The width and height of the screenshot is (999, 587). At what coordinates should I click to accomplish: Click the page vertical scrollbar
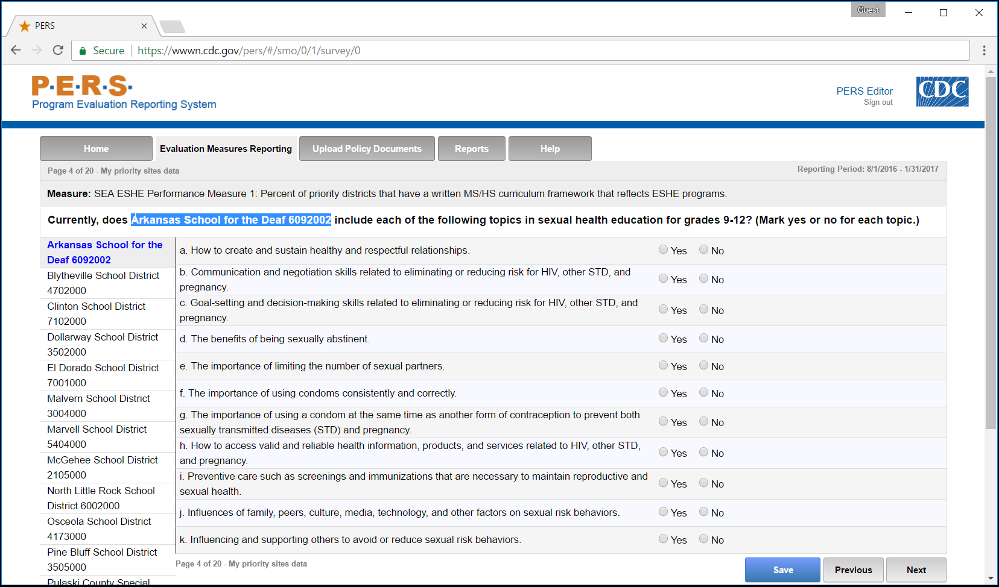[x=991, y=253]
